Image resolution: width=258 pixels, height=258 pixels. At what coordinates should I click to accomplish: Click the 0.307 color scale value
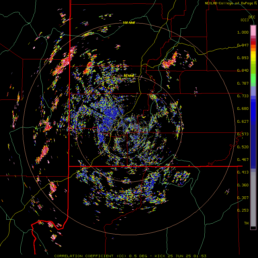243,198
